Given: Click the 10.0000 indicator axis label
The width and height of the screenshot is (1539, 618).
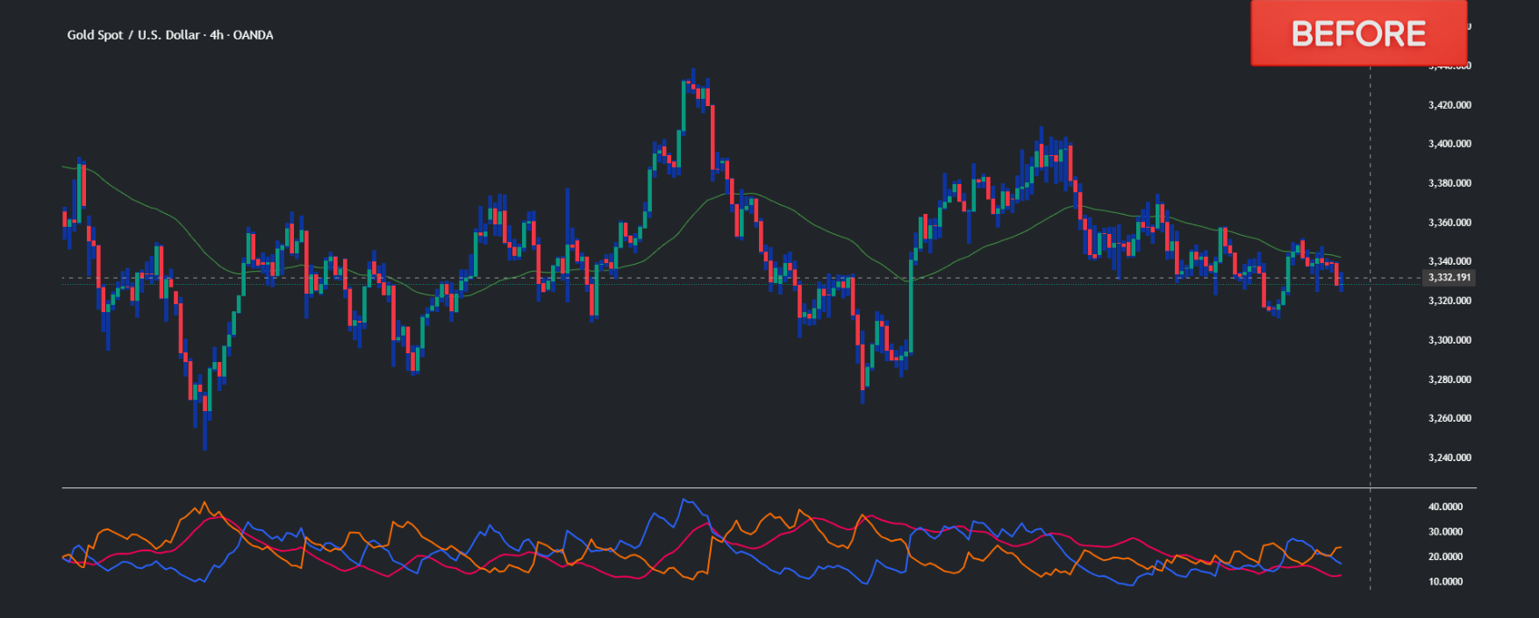Looking at the screenshot, I should (1445, 582).
